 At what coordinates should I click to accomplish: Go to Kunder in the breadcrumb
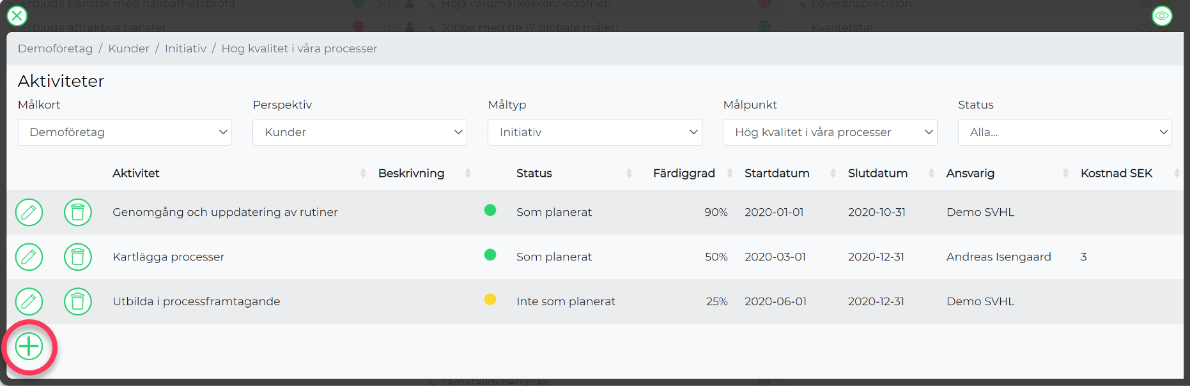128,49
